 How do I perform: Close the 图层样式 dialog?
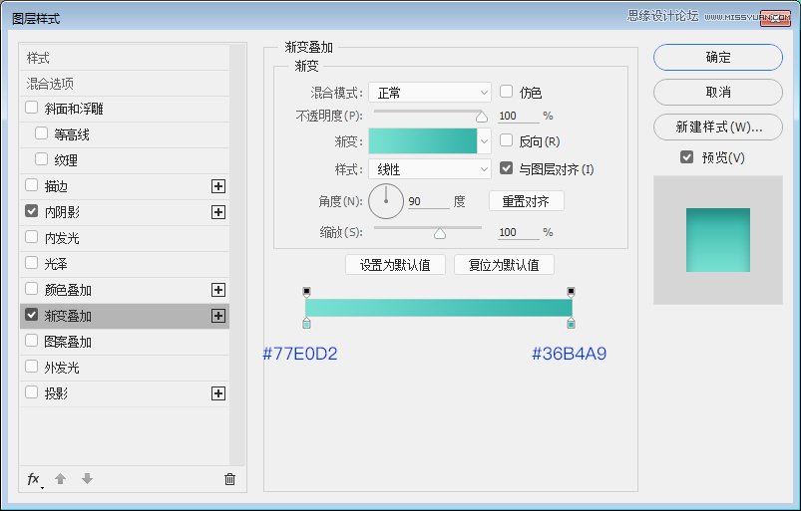click(775, 18)
